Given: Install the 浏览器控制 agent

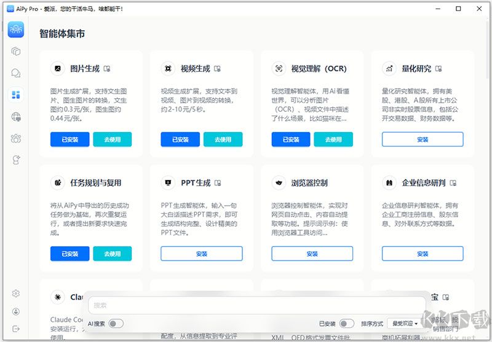Looking at the screenshot, I should click(312, 254).
